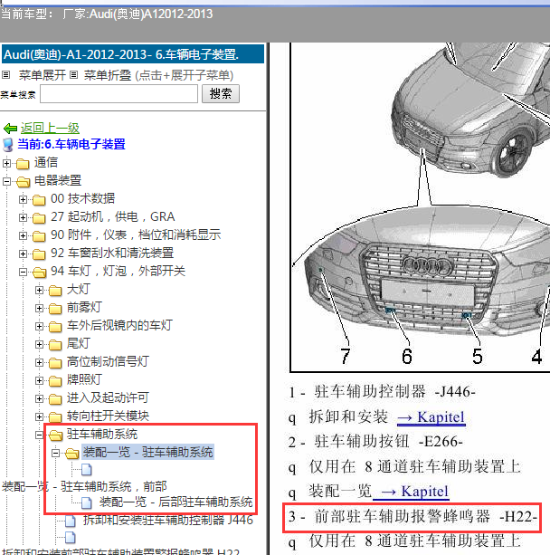
Task: Expand the 00 技术数据 node
Action: 23,199
